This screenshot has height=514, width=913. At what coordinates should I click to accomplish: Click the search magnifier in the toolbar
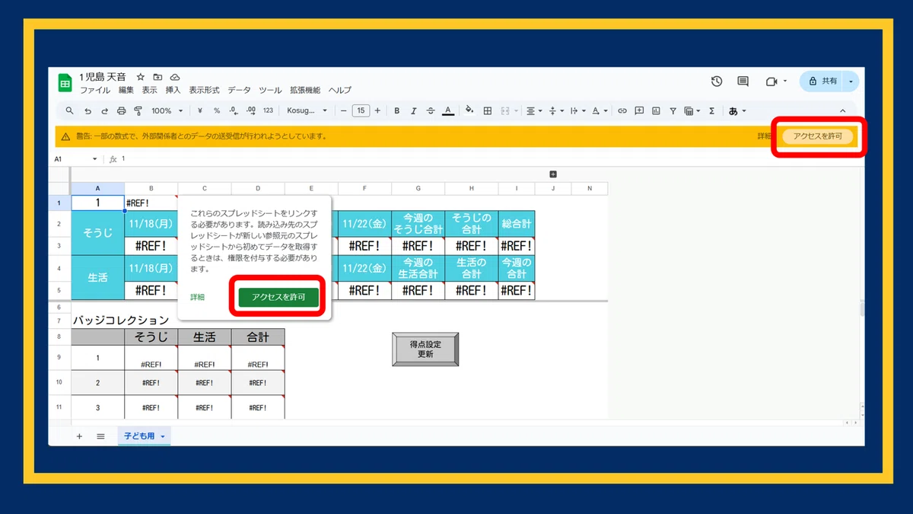coord(70,111)
